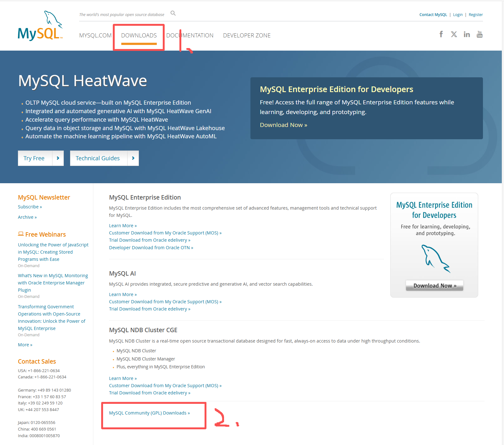The image size is (504, 445).
Task: Open Trial Download edelivery for MySQL AI
Action: point(150,309)
